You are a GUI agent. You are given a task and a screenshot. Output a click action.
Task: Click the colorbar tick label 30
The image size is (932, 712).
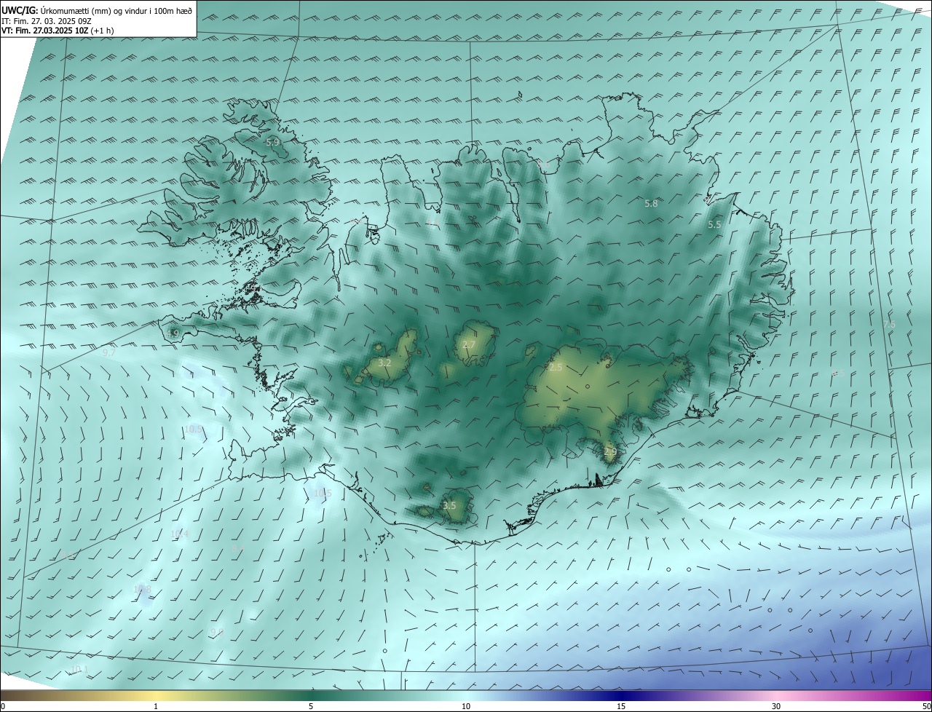[776, 706]
